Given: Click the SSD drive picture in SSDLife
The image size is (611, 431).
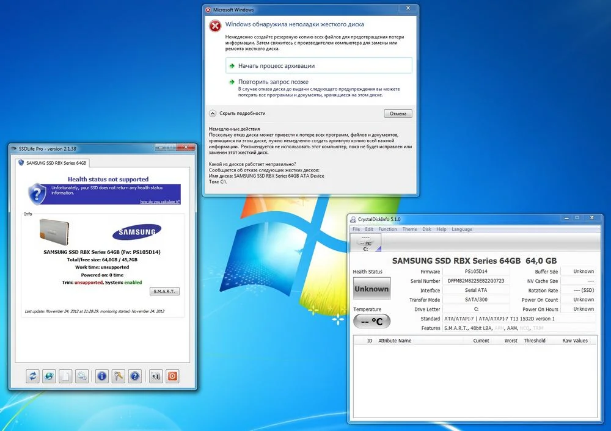Looking at the screenshot, I should tap(54, 231).
